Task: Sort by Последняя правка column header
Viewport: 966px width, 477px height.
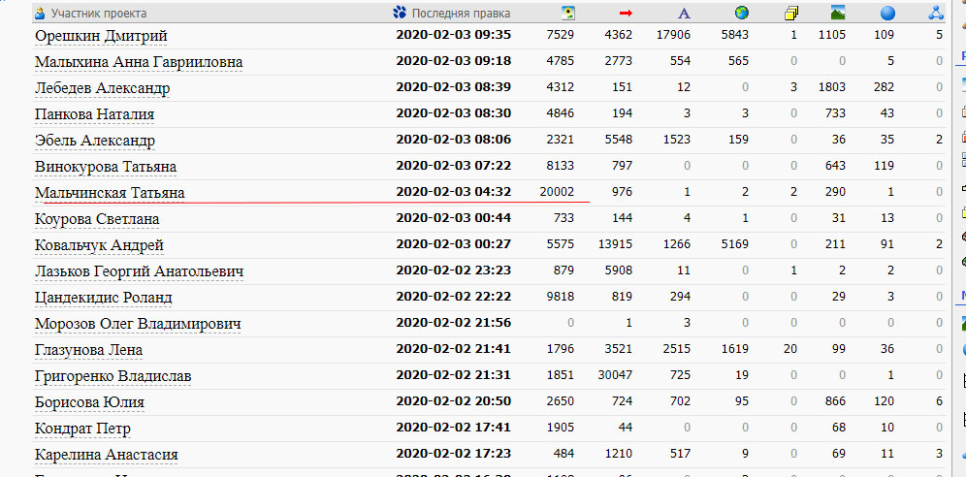Action: (x=461, y=13)
